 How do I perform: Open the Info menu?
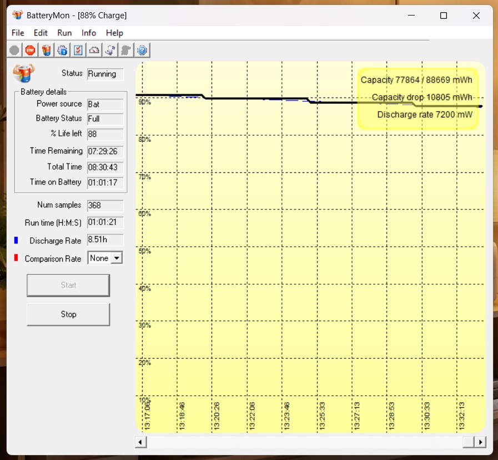click(x=89, y=33)
